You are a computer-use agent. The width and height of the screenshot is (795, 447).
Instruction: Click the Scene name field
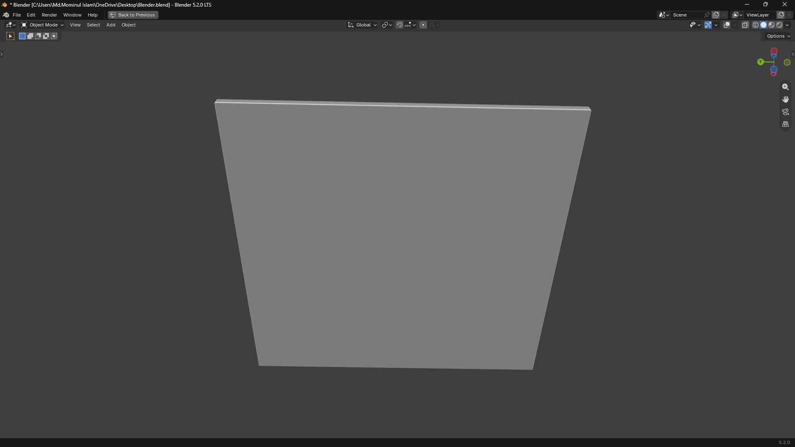point(687,15)
